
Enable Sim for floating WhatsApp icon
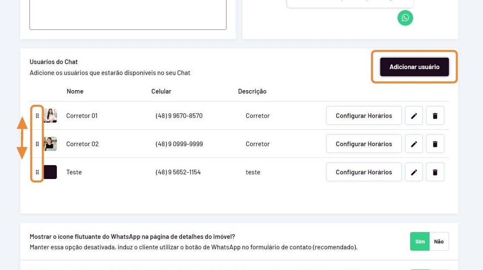tap(420, 242)
